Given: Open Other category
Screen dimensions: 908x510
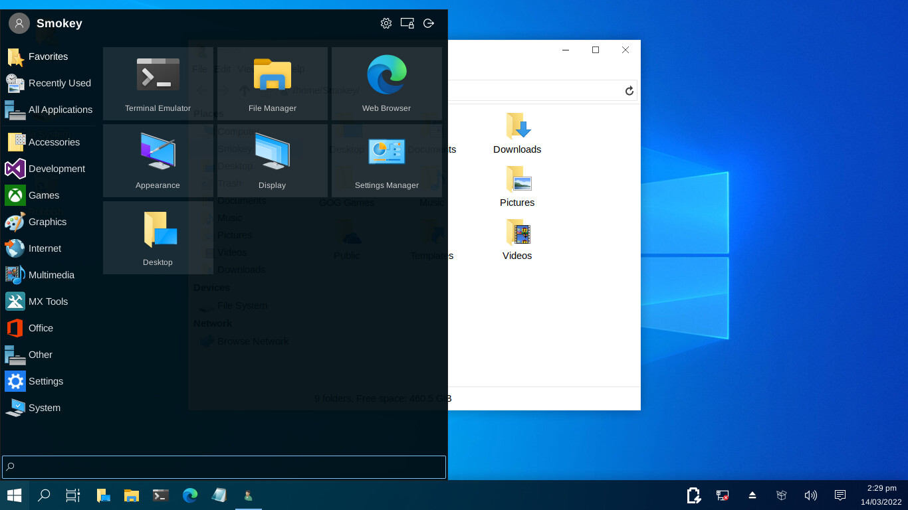Looking at the screenshot, I should (x=50, y=355).
